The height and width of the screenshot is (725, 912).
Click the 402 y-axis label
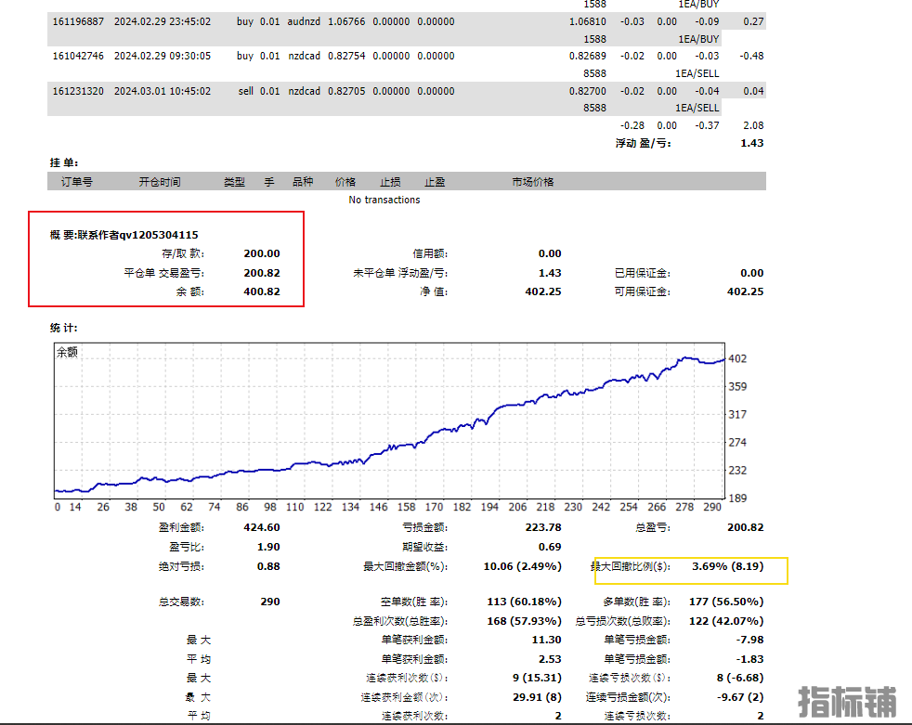(x=737, y=358)
